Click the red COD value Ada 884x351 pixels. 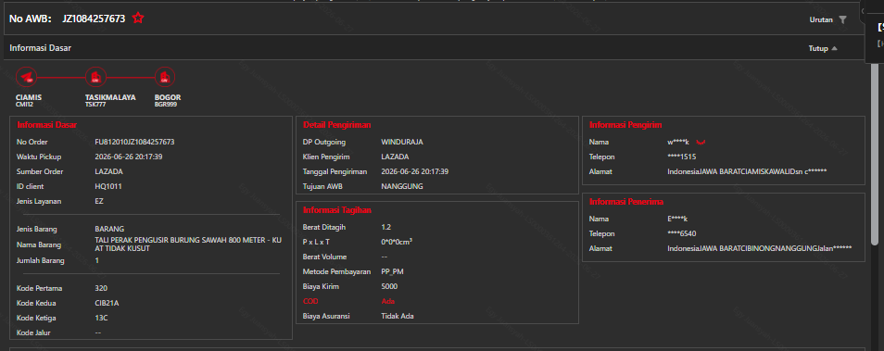[x=388, y=301]
